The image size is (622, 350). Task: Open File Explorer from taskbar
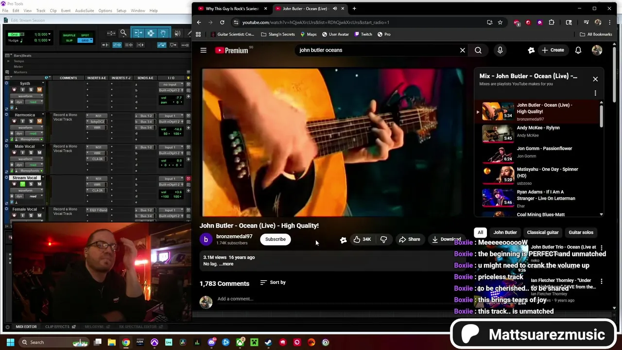click(112, 342)
